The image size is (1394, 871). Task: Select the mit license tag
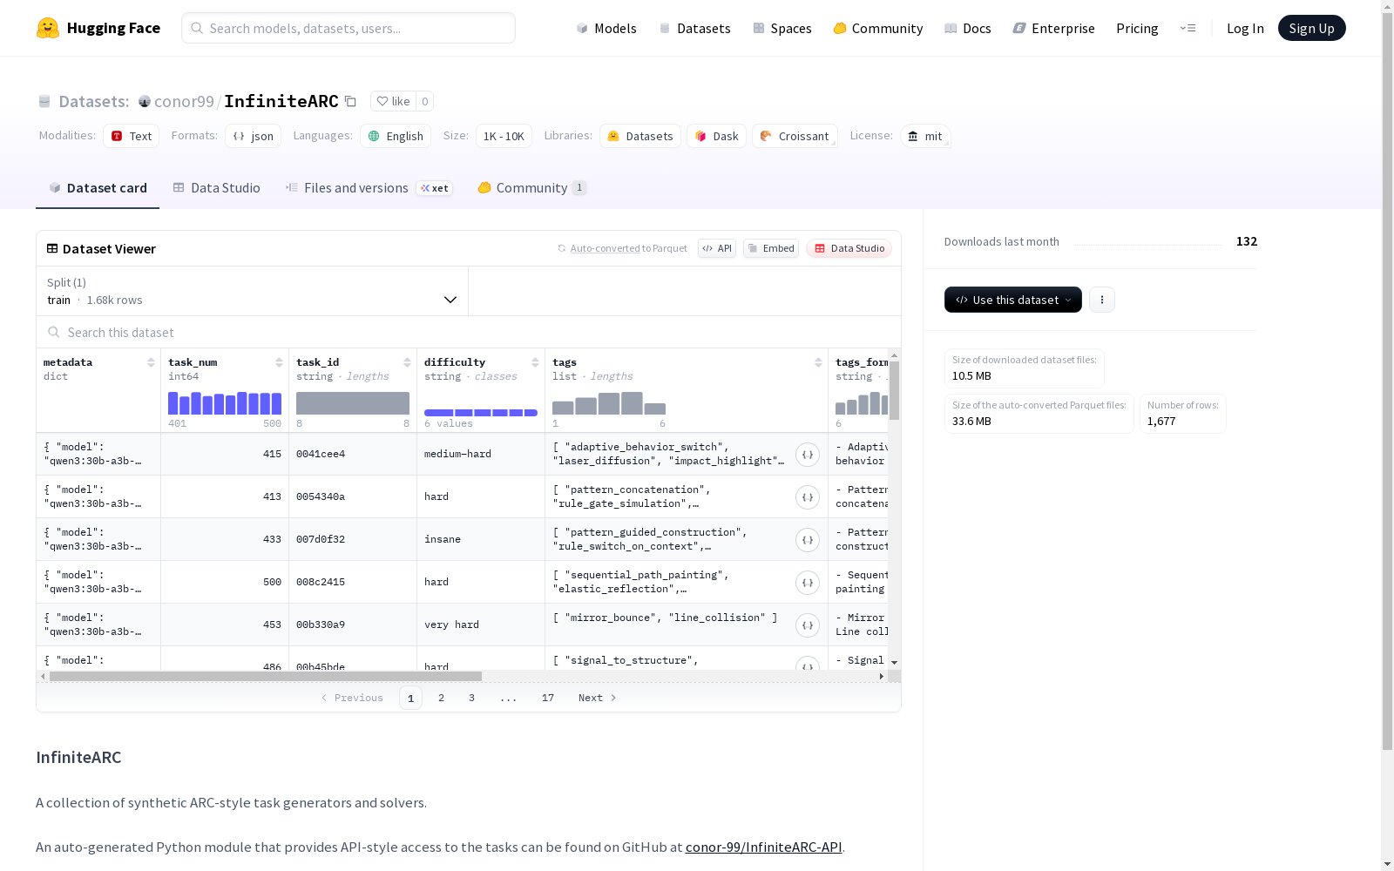[925, 136]
